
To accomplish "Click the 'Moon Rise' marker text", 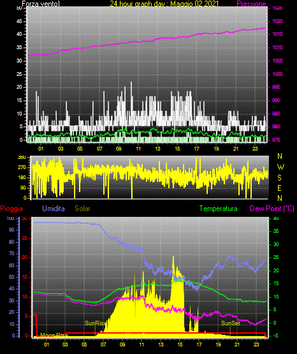I will point(54,335).
